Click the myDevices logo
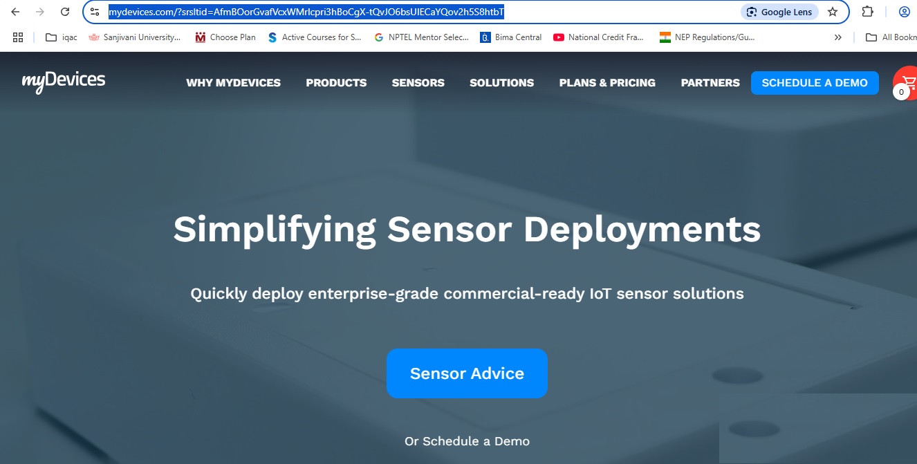Screen dimensions: 917x464 coord(64,82)
